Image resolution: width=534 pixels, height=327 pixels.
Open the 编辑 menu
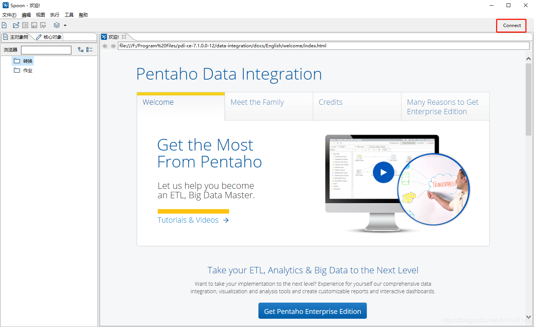click(x=26, y=15)
